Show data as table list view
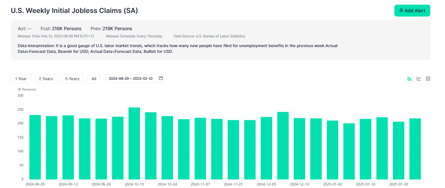The image size is (445, 188). (428, 78)
